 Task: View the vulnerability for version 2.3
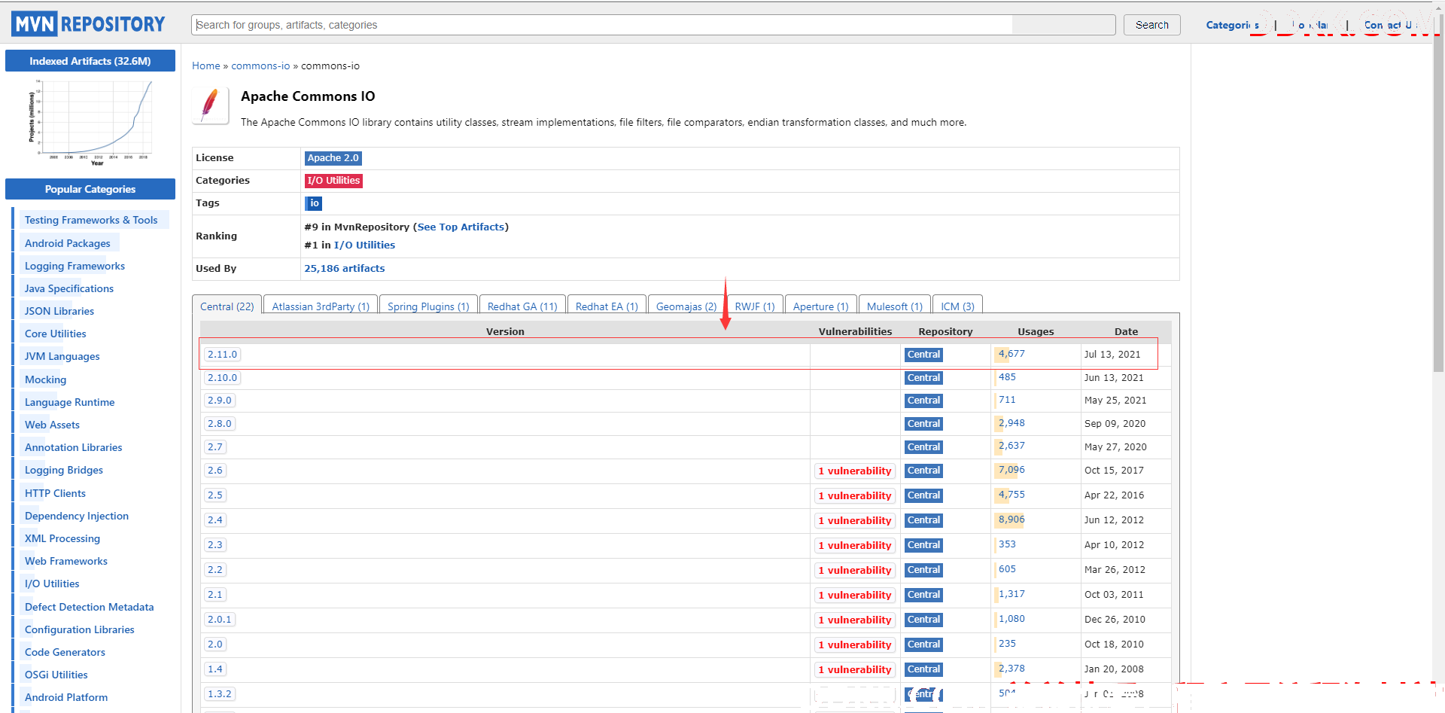tap(854, 545)
